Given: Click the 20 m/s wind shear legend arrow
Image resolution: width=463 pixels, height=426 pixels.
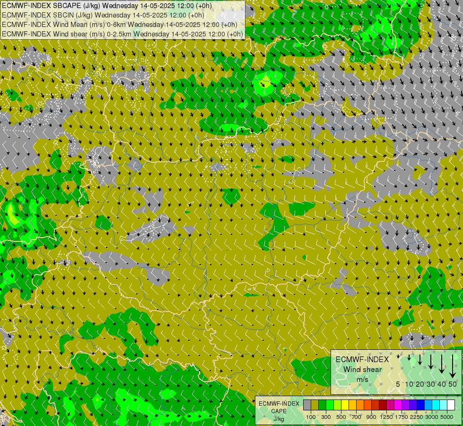Looking at the screenshot, I should [420, 359].
